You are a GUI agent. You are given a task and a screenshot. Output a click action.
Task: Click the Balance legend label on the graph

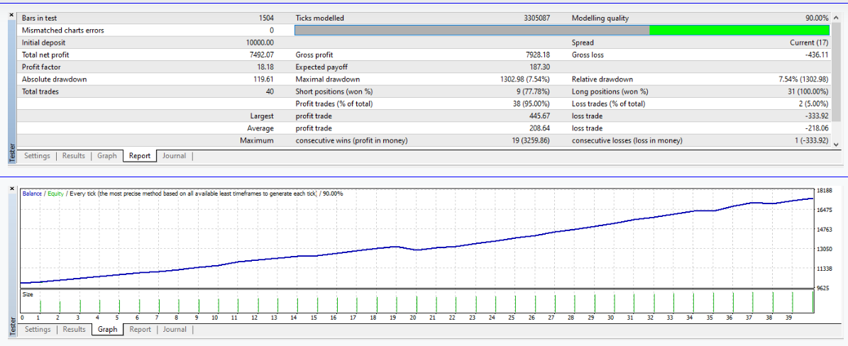tap(32, 194)
